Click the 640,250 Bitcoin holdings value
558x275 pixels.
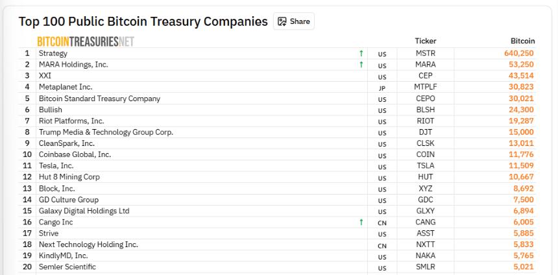point(519,53)
